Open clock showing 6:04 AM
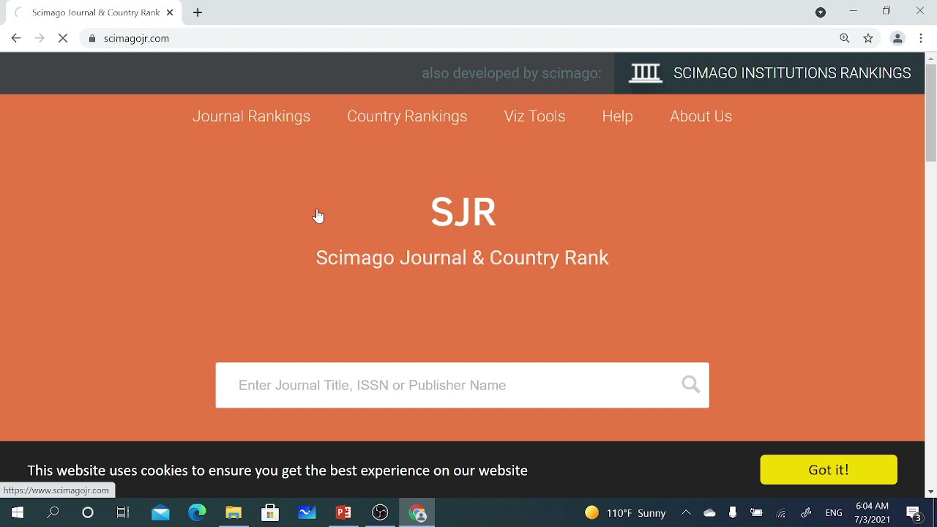 pyautogui.click(x=872, y=513)
